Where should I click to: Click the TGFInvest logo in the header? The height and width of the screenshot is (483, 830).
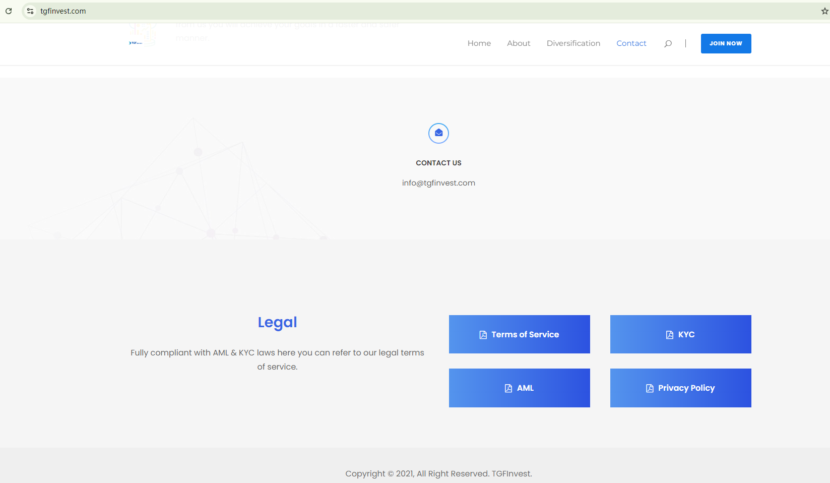point(136,43)
